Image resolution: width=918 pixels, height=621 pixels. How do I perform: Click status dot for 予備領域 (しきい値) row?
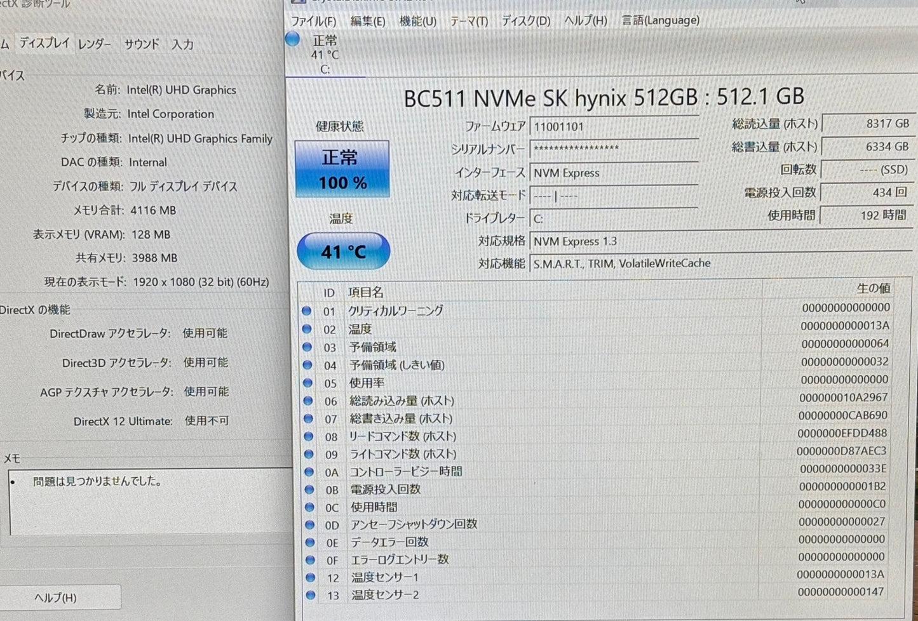[307, 365]
